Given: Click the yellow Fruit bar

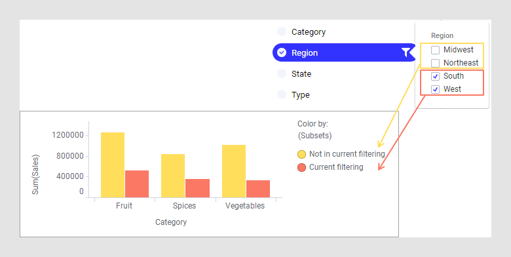Looking at the screenshot, I should (113, 165).
